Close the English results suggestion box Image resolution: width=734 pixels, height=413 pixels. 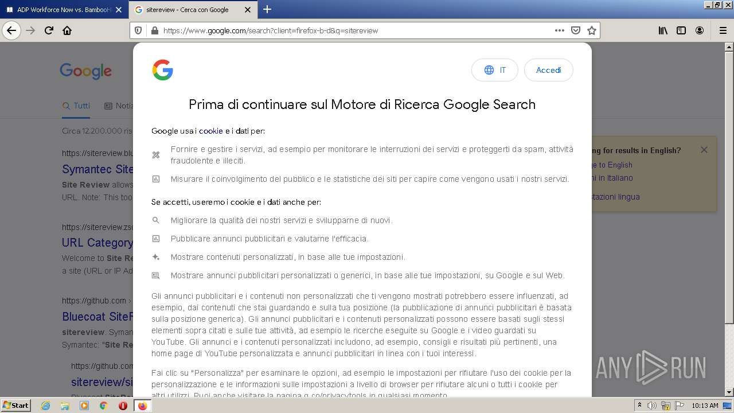704,150
